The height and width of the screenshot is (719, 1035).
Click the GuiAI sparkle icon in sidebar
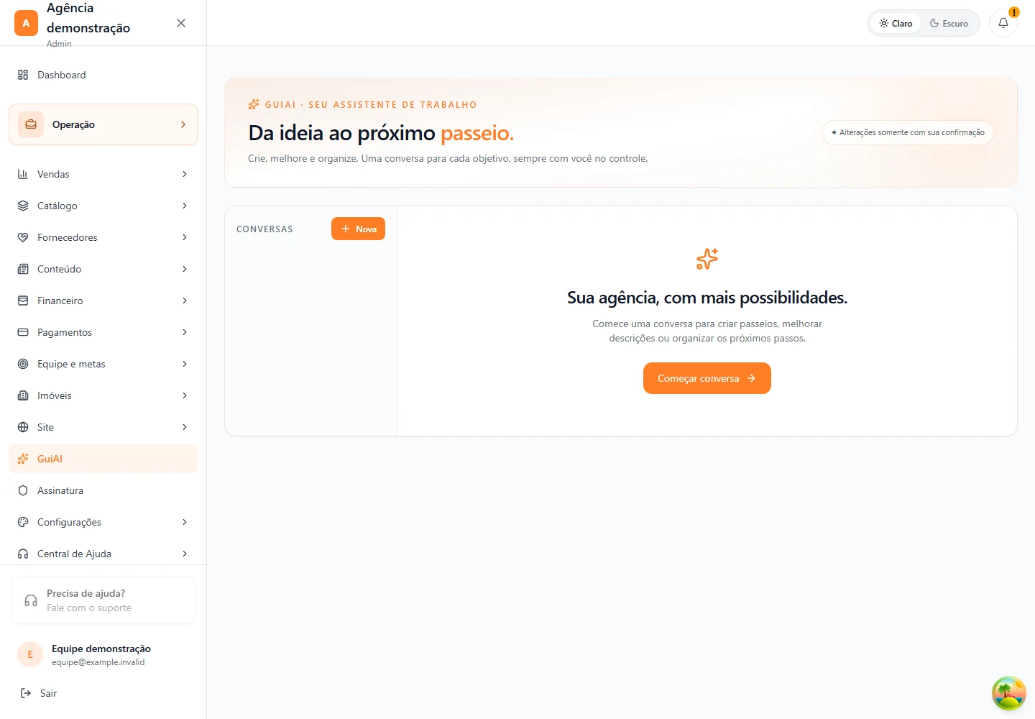tap(23, 459)
